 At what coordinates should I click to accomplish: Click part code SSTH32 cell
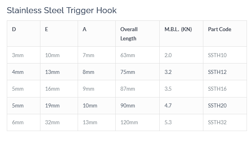[x=225, y=123]
